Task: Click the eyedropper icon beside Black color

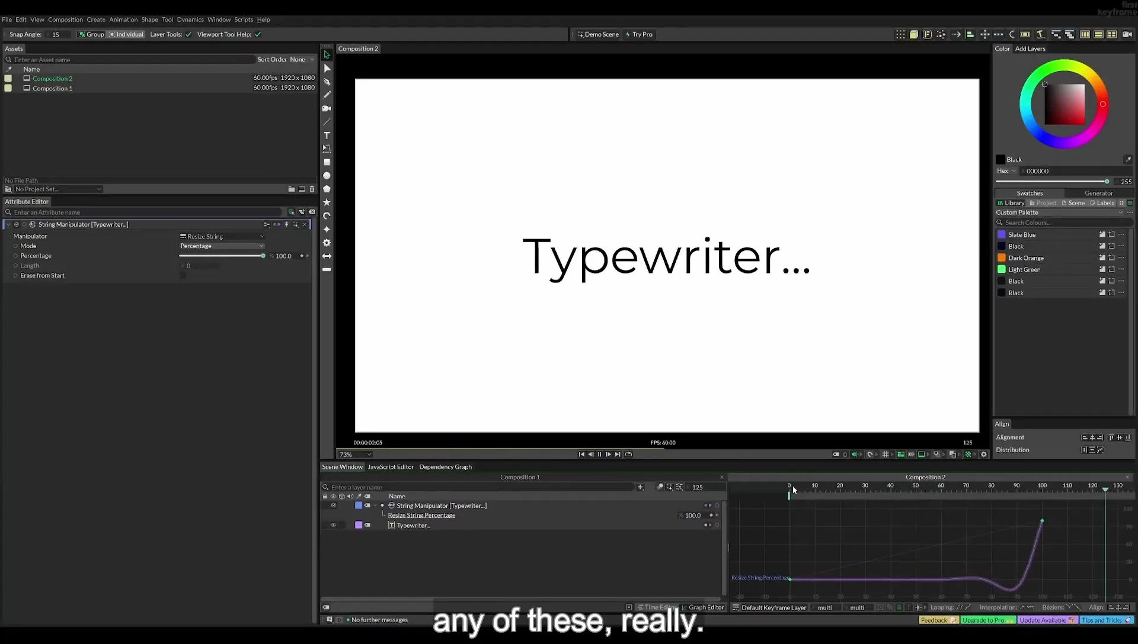Action: 1128,160
